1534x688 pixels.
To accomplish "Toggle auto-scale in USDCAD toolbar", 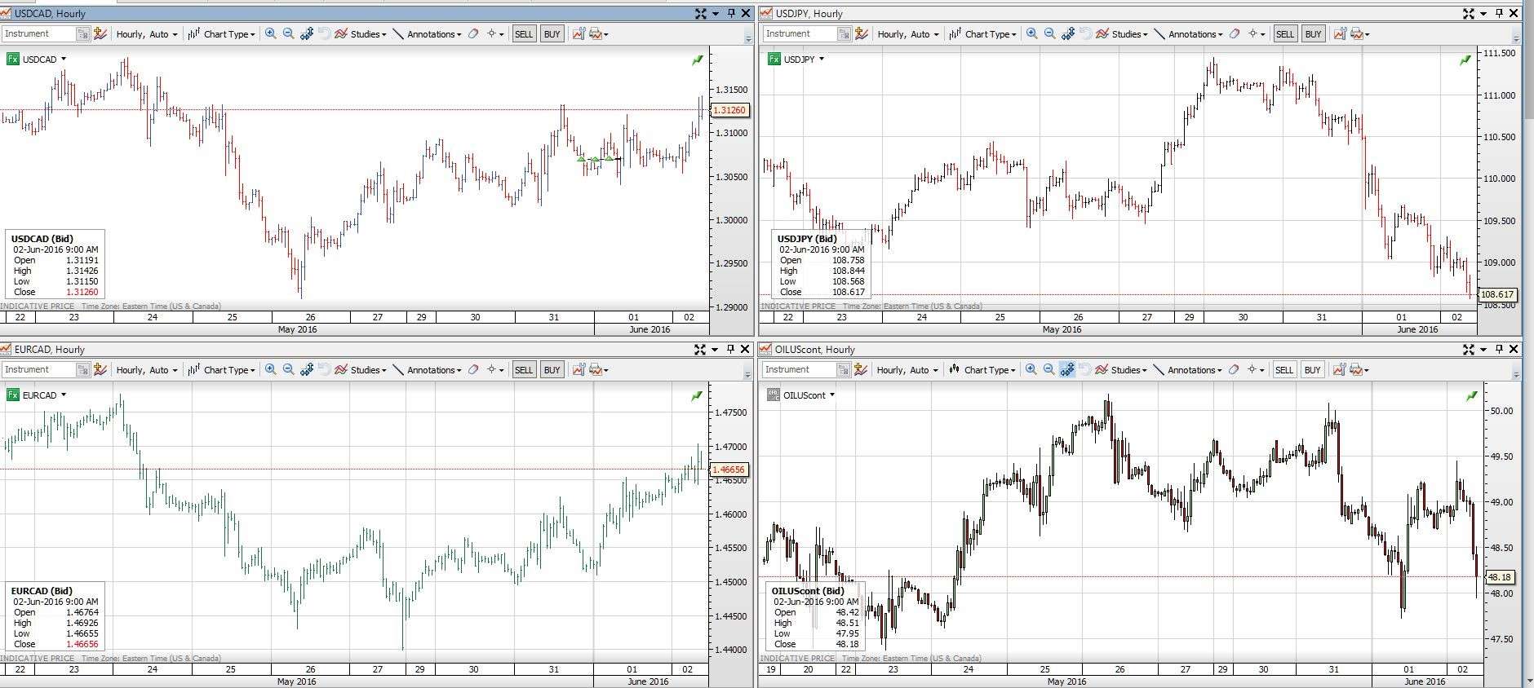I will [x=307, y=34].
